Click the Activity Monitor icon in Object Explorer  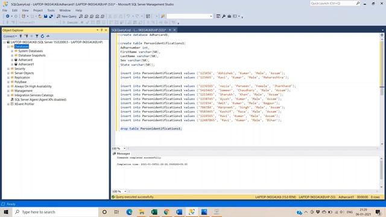[48, 36]
